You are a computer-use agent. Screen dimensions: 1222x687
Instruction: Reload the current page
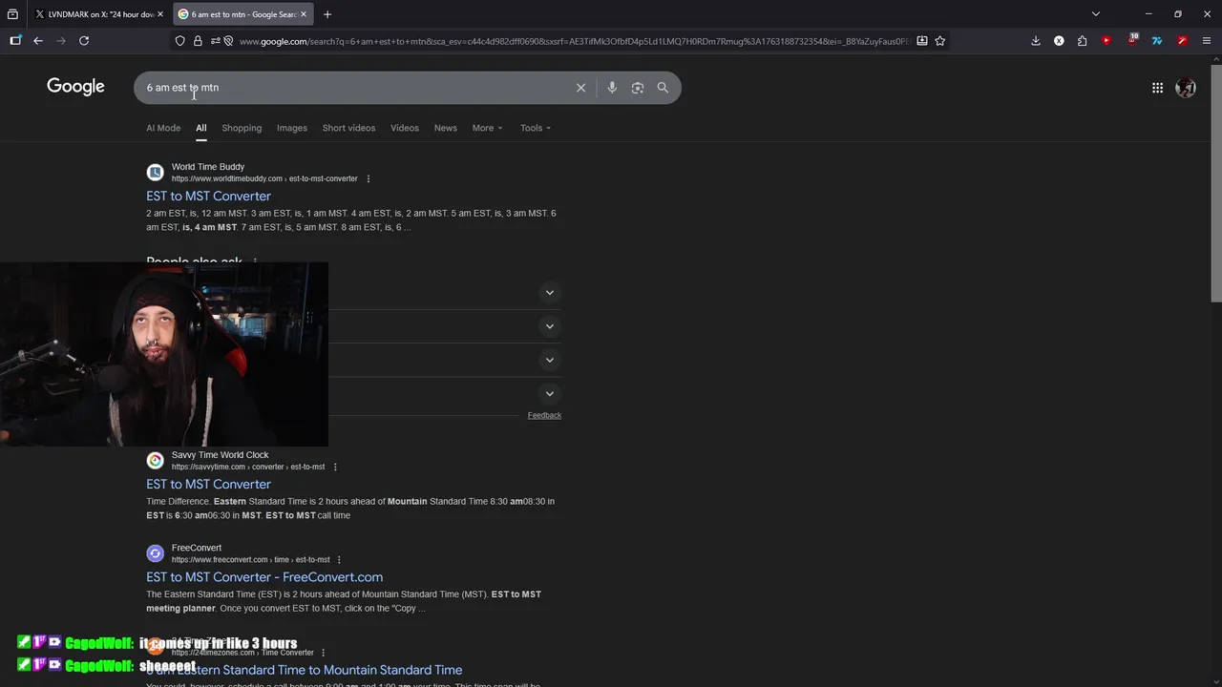[84, 41]
